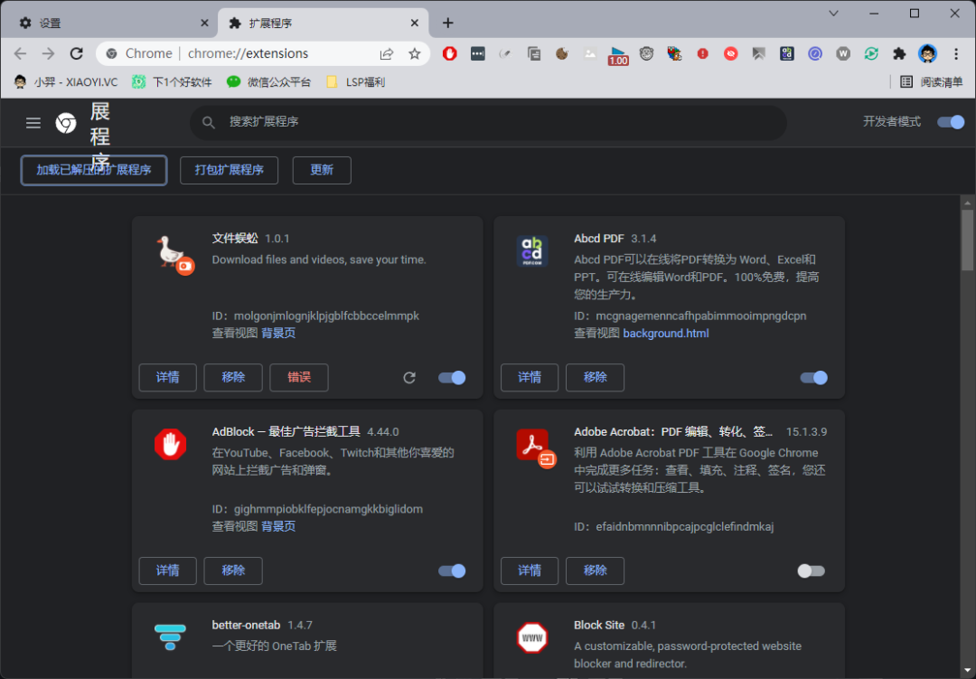Click the gray bookmark-arrow extension icon
The image size is (976, 679).
pos(759,53)
